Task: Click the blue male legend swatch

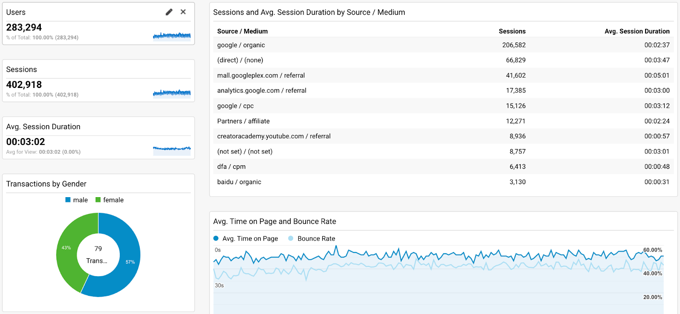Action: 68,200
